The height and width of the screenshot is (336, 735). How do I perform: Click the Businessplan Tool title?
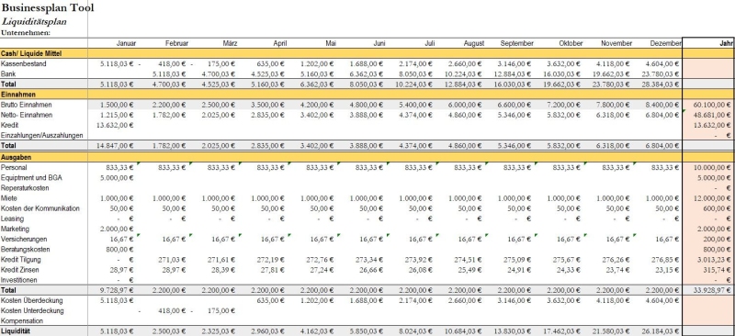(48, 8)
